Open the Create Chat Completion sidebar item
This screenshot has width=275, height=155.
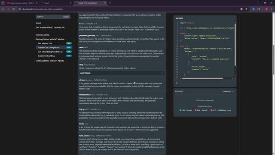[x=54, y=47]
